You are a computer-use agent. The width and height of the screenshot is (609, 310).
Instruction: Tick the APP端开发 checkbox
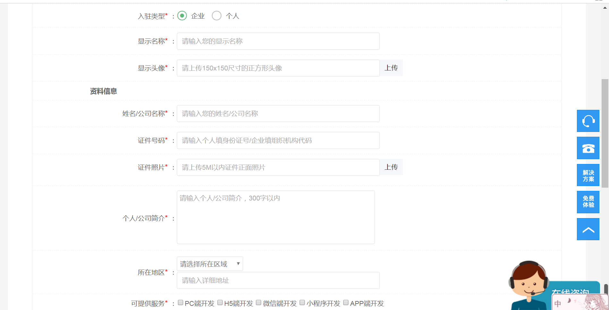(346, 303)
